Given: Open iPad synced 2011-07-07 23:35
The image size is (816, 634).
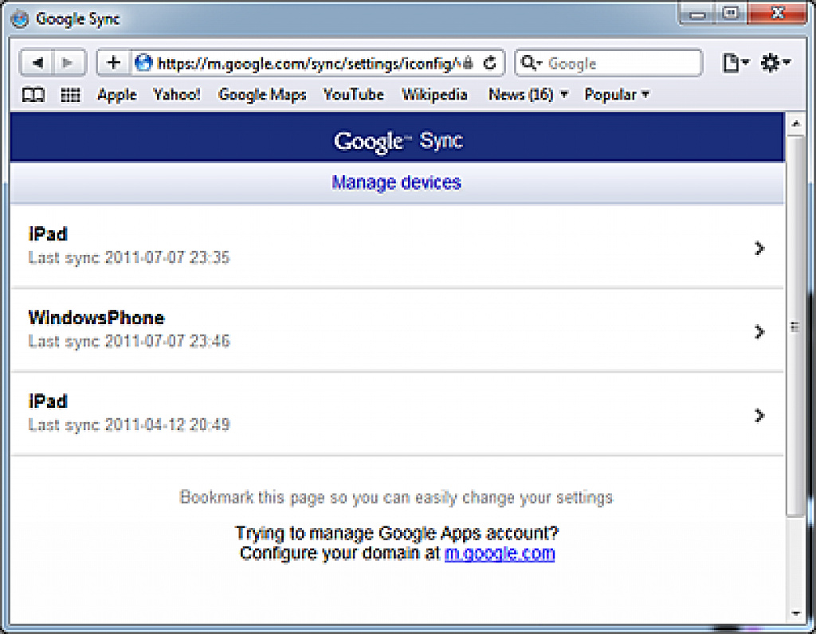Looking at the screenshot, I should pyautogui.click(x=397, y=247).
